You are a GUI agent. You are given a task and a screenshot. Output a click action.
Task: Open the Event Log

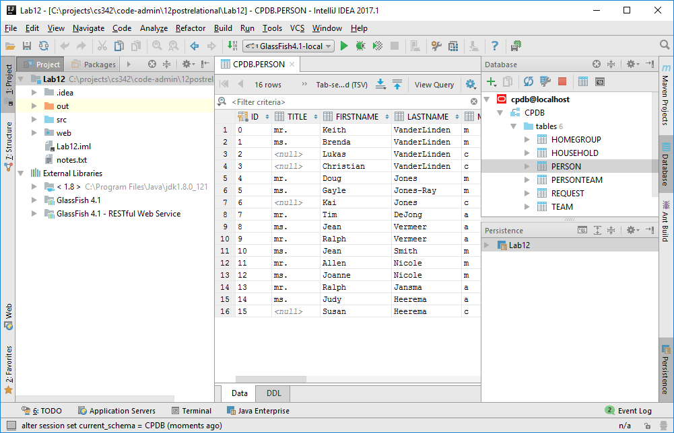coord(628,411)
